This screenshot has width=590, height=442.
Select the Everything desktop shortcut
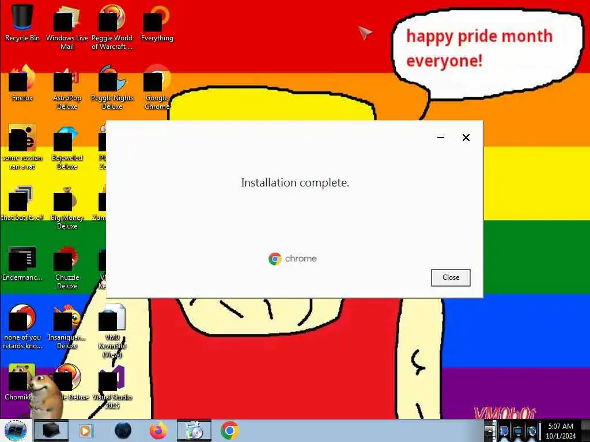click(157, 22)
